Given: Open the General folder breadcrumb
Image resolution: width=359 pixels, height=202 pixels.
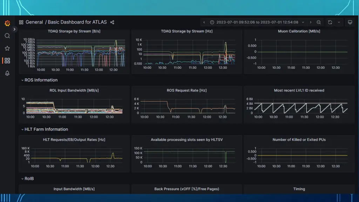Looking at the screenshot, I should (x=34, y=22).
